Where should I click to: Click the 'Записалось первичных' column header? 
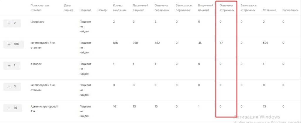coord(183,8)
